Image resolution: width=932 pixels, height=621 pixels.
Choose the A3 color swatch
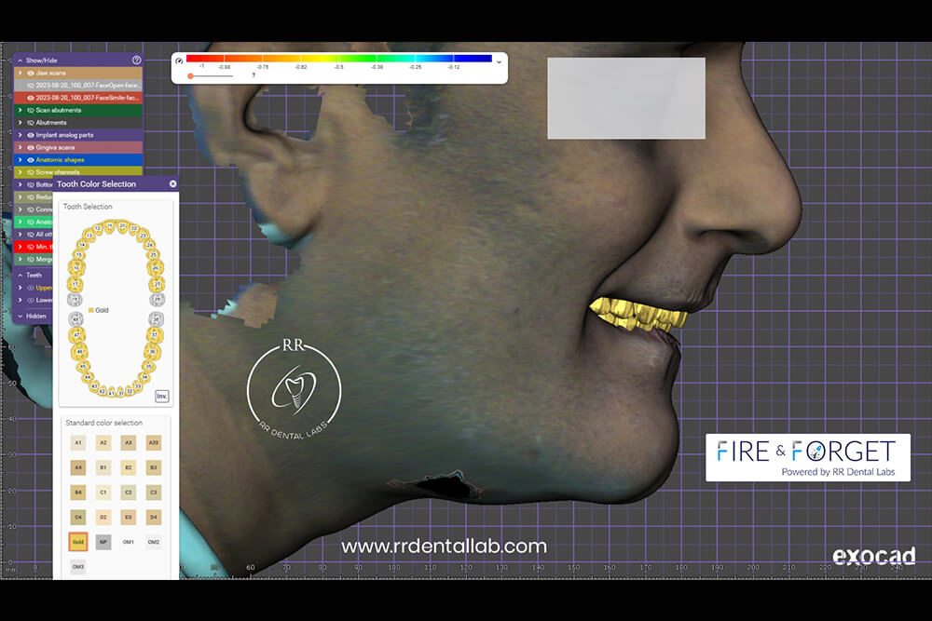(129, 443)
